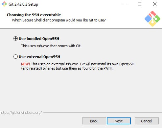Close the Git Setup window

155,4
